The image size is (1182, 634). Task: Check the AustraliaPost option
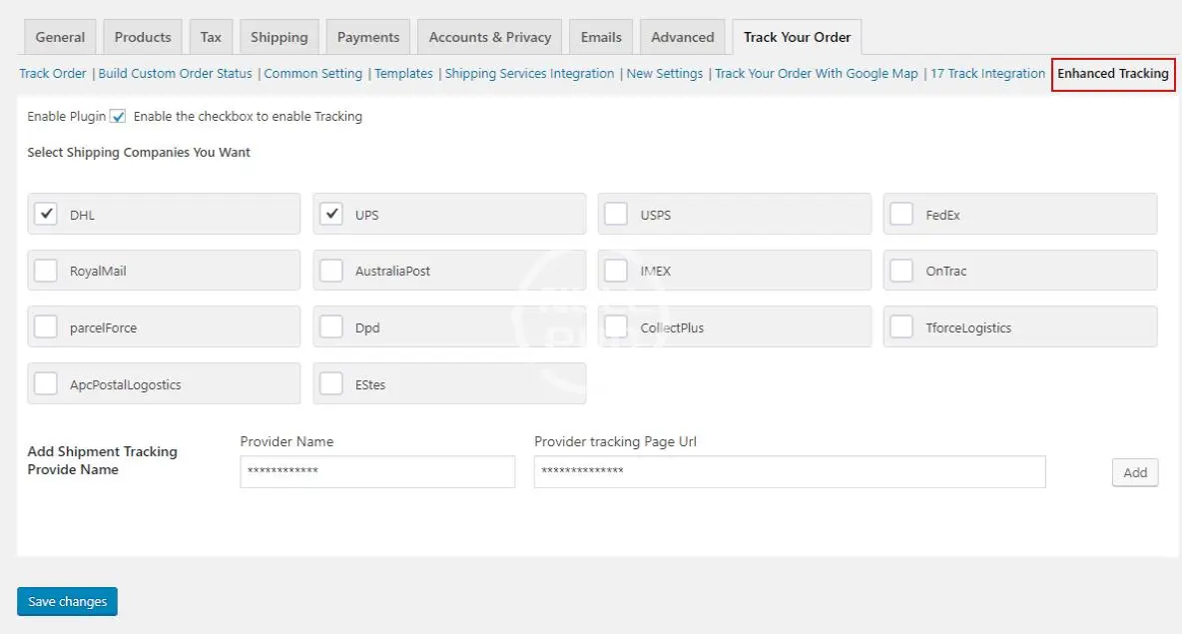[x=331, y=271]
